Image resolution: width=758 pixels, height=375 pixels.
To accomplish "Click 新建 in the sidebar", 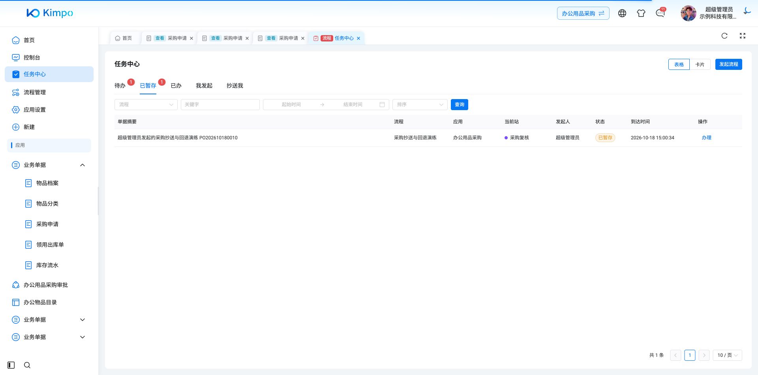I will (x=49, y=127).
